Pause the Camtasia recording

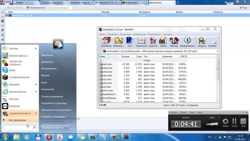(234, 123)
